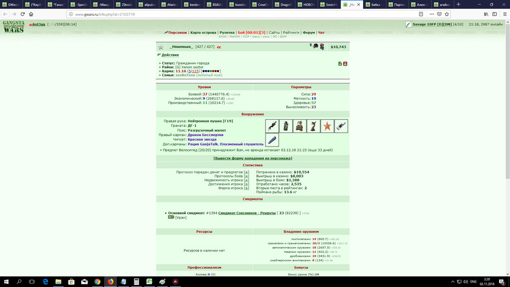510x287 pixels.
Task: Open the Calculator taskbar icon
Action: pyautogui.click(x=137, y=282)
